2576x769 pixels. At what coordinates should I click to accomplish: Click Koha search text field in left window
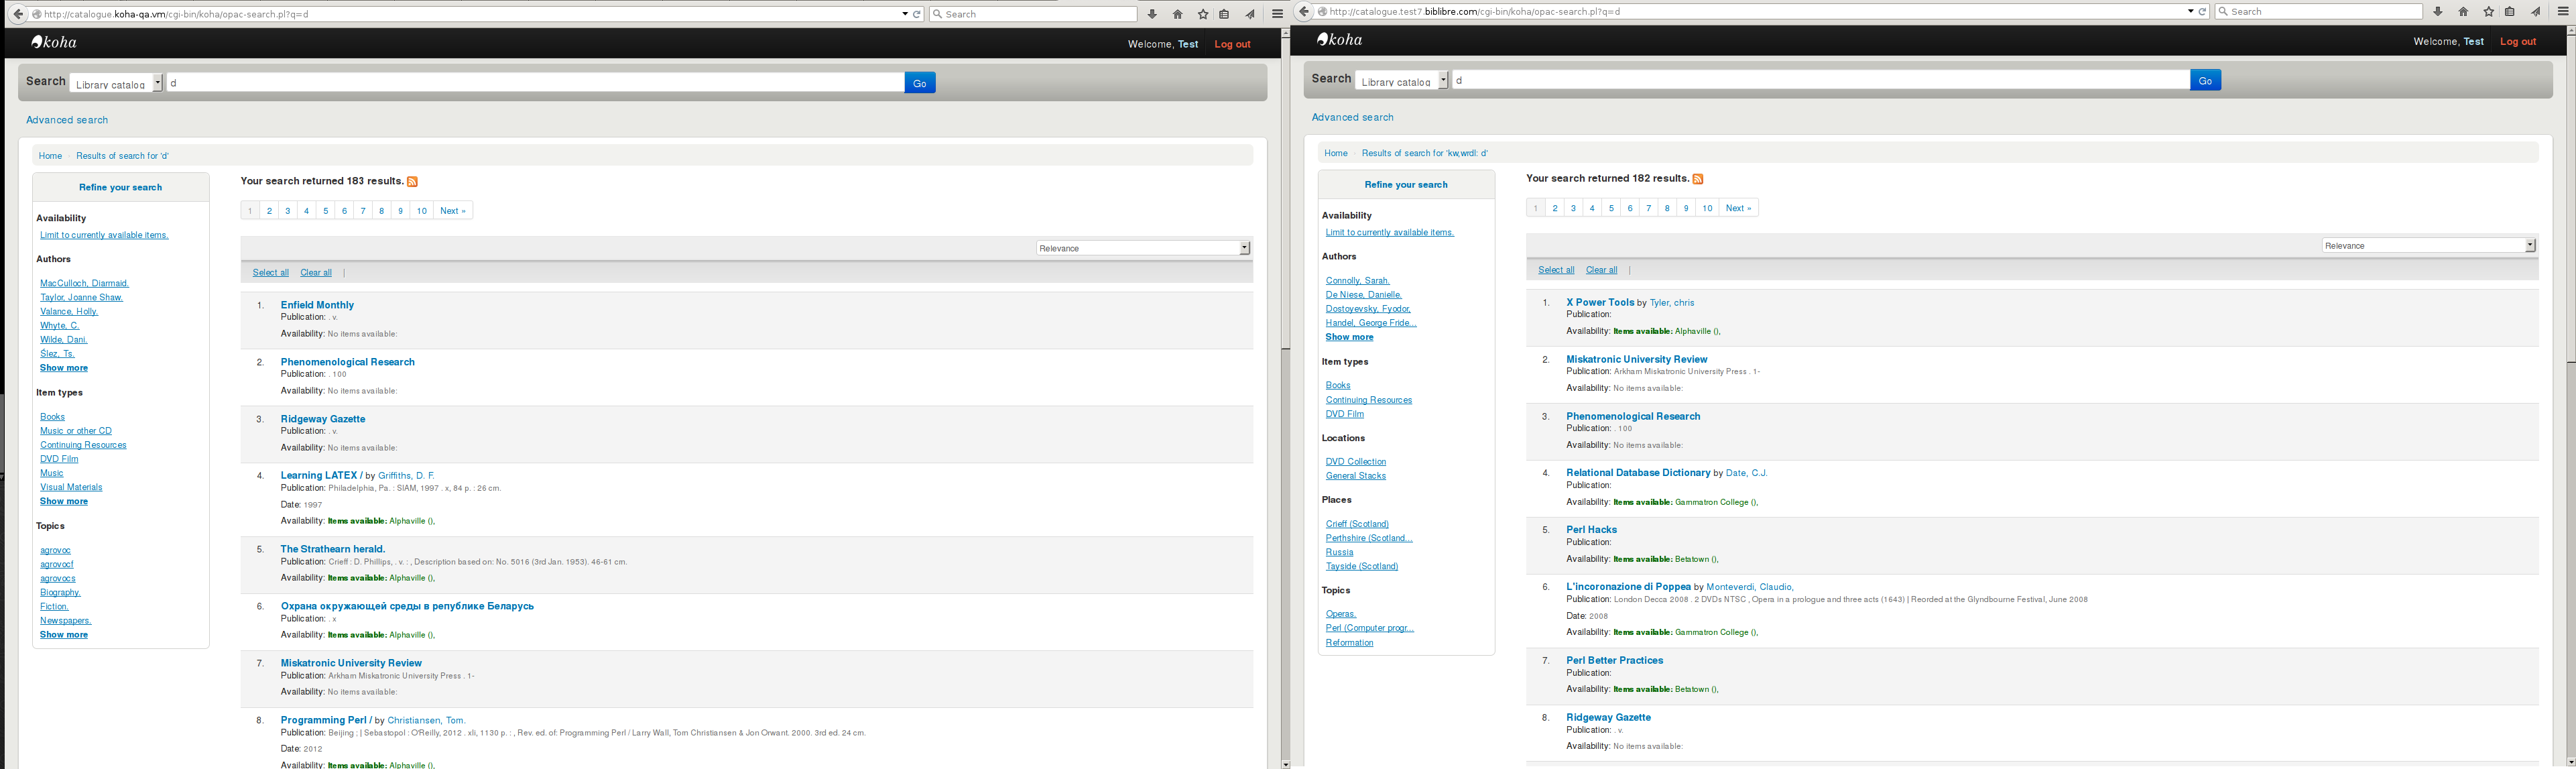point(535,83)
